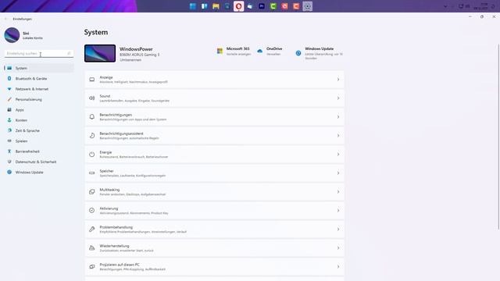The width and height of the screenshot is (500, 281).
Task: Open the Windows Start button in taskbar
Action: point(193,6)
